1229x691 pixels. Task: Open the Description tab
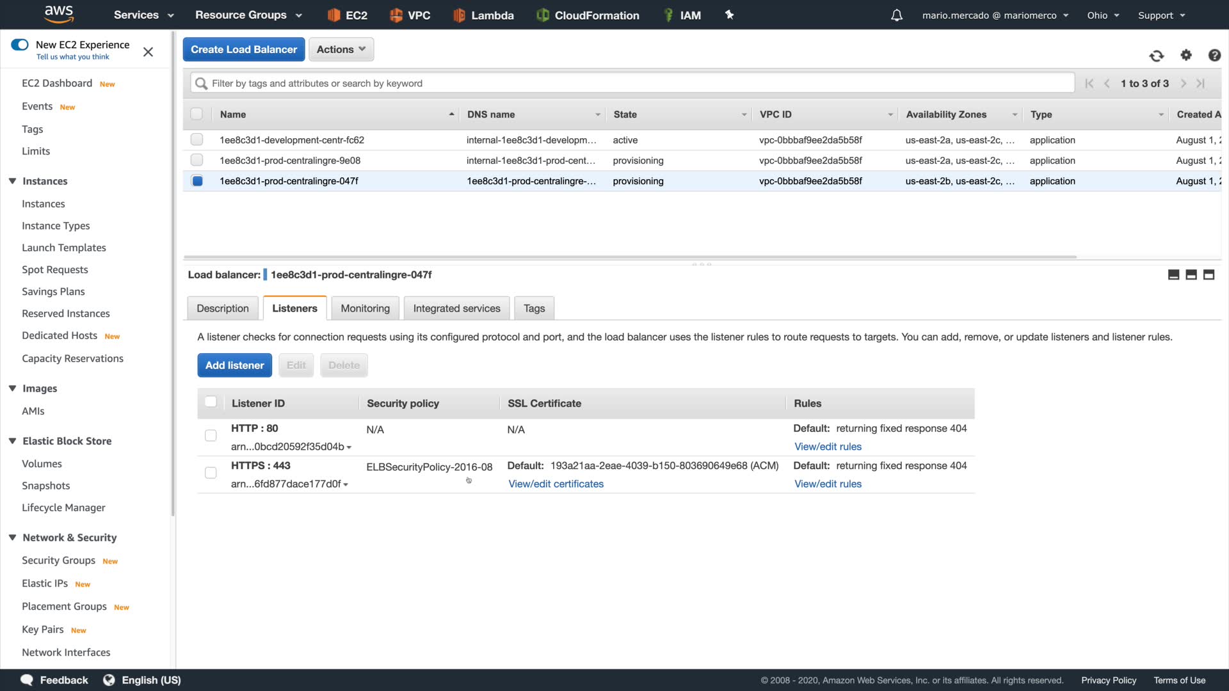pos(222,308)
